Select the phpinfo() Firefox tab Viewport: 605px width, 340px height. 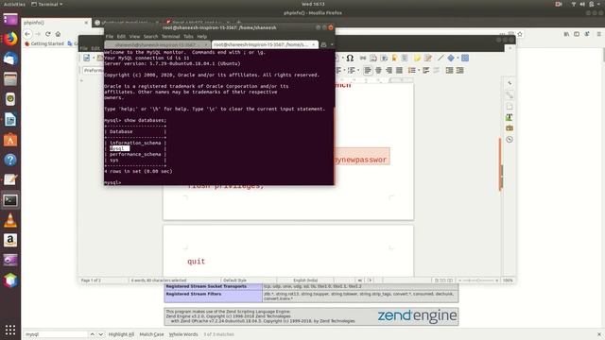[56, 23]
